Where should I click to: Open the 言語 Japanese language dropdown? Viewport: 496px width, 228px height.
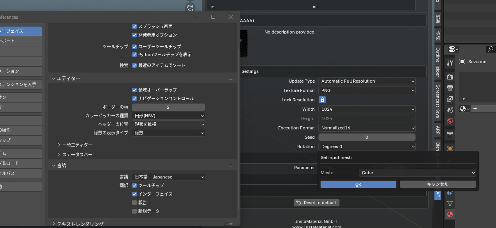168,177
